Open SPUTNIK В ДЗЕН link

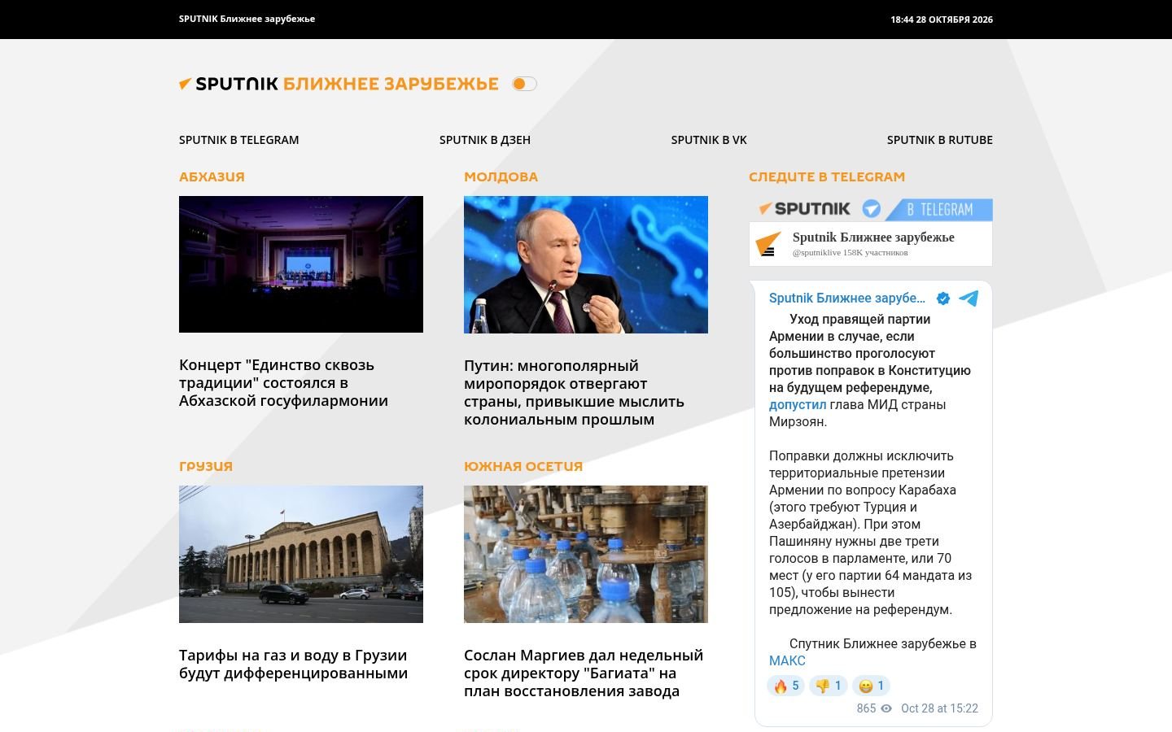tap(485, 140)
